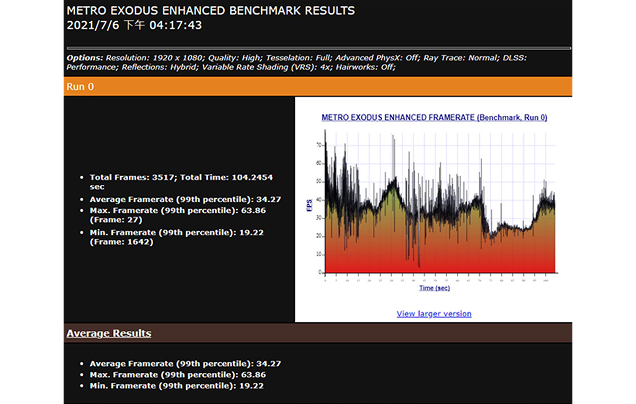636x404 pixels.
Task: Click the "Ray Trace: Normal" option text
Action: pos(460,58)
